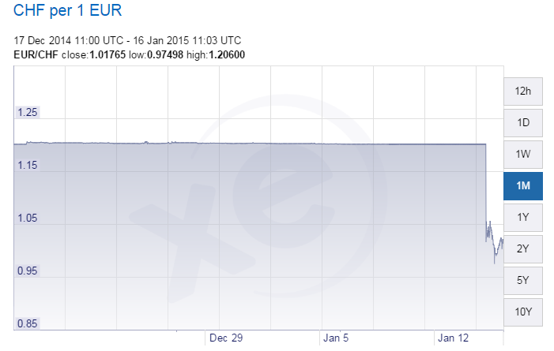Click the 1.15 y-axis label
Viewport: 554px width, 351px height.
[27, 165]
